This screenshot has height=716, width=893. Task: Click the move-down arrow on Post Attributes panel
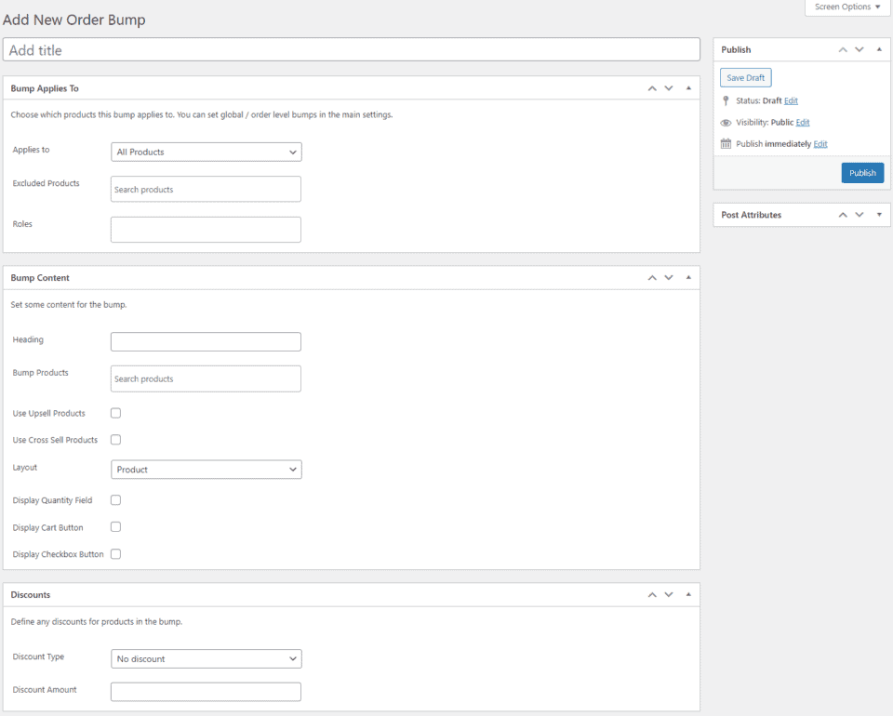tap(860, 215)
